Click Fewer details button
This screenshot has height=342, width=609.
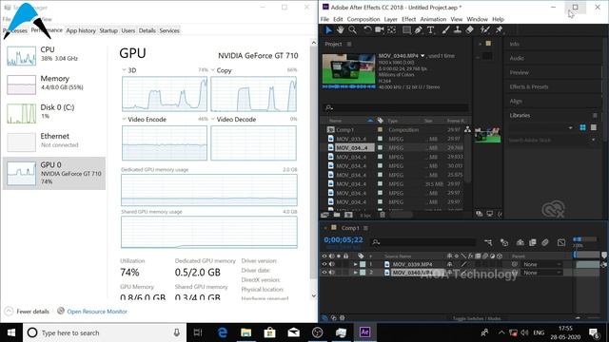(28, 312)
